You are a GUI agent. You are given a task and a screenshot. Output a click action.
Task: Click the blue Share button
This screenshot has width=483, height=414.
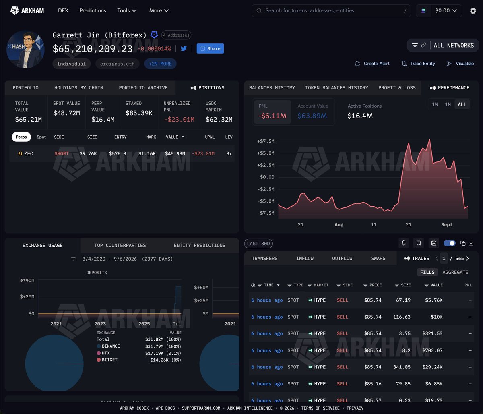(210, 49)
